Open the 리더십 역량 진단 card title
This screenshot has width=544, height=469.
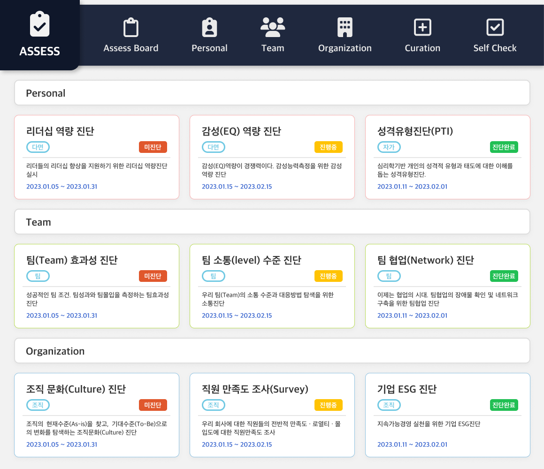click(x=60, y=131)
